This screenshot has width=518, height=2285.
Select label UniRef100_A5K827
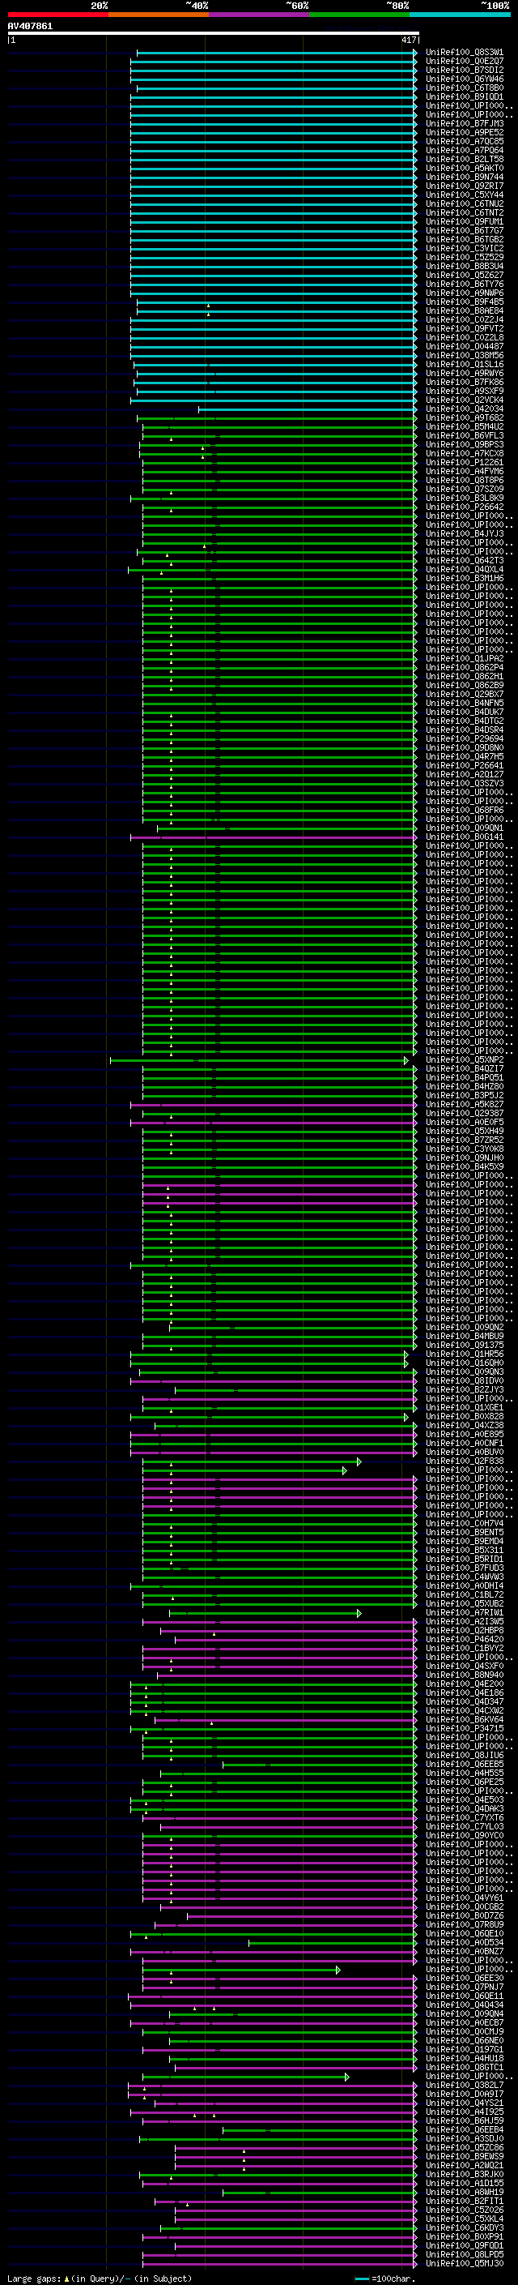pyautogui.click(x=465, y=1104)
